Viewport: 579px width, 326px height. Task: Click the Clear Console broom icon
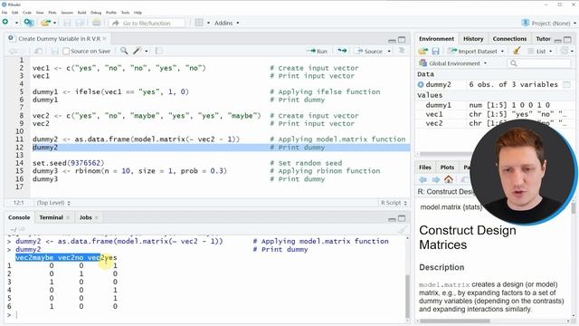[402, 229]
